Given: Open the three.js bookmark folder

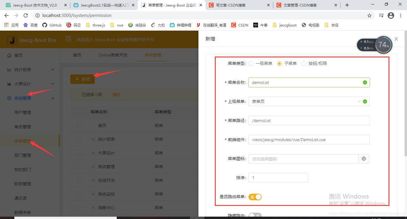Looking at the screenshot, I should (95, 25).
